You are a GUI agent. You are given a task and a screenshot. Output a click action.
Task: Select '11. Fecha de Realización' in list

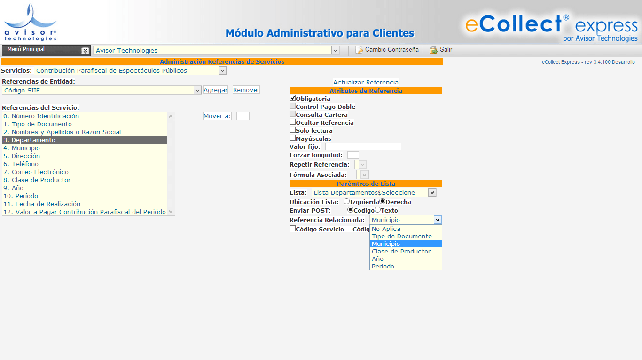85,204
